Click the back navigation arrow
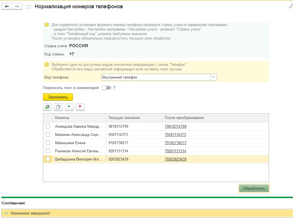The width and height of the screenshot is (293, 221). [7, 6]
